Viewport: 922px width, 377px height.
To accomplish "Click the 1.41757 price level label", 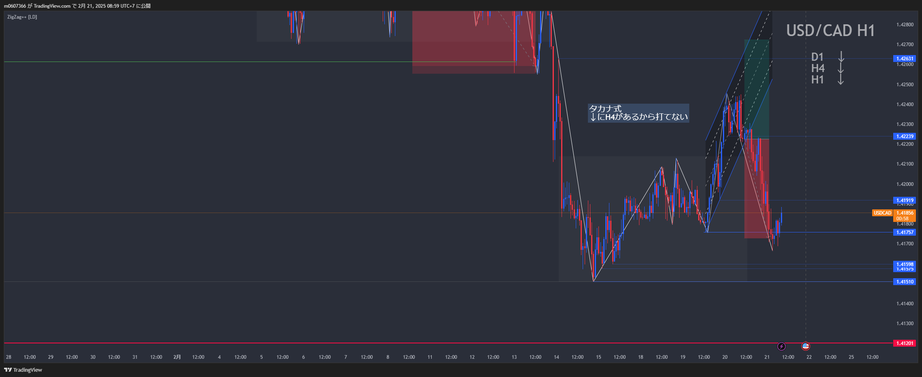I will pos(905,232).
